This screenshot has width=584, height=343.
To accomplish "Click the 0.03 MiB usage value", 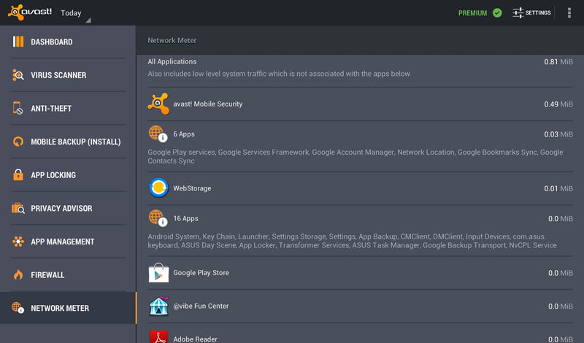I will pos(558,134).
